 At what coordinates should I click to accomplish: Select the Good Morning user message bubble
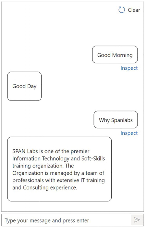(x=115, y=55)
